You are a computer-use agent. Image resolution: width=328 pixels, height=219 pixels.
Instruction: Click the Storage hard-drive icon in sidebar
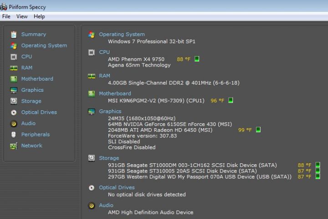coord(14,101)
